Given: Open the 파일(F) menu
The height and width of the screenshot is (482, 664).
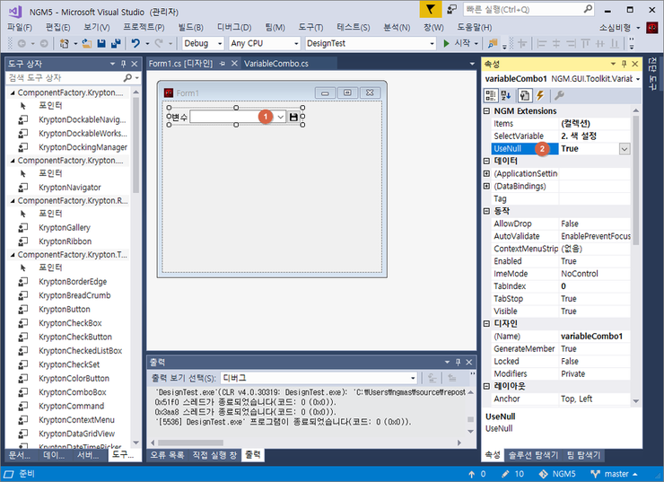Looking at the screenshot, I should pyautogui.click(x=20, y=28).
